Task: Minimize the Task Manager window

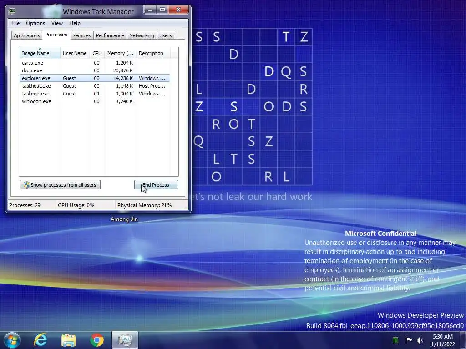Action: pyautogui.click(x=150, y=10)
